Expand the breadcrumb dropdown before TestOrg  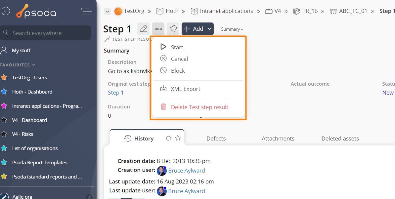[108, 11]
